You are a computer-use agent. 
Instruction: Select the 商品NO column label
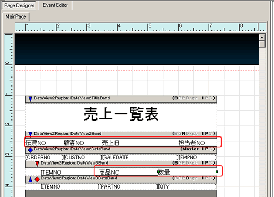coord(109,172)
